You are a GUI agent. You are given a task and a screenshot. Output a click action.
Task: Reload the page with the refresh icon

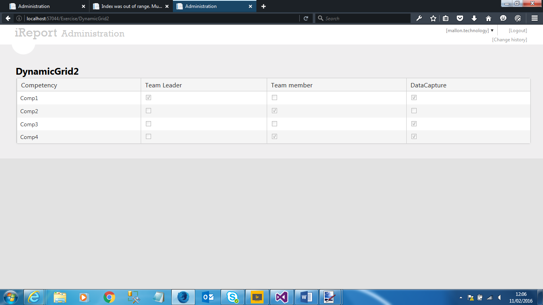(x=306, y=18)
